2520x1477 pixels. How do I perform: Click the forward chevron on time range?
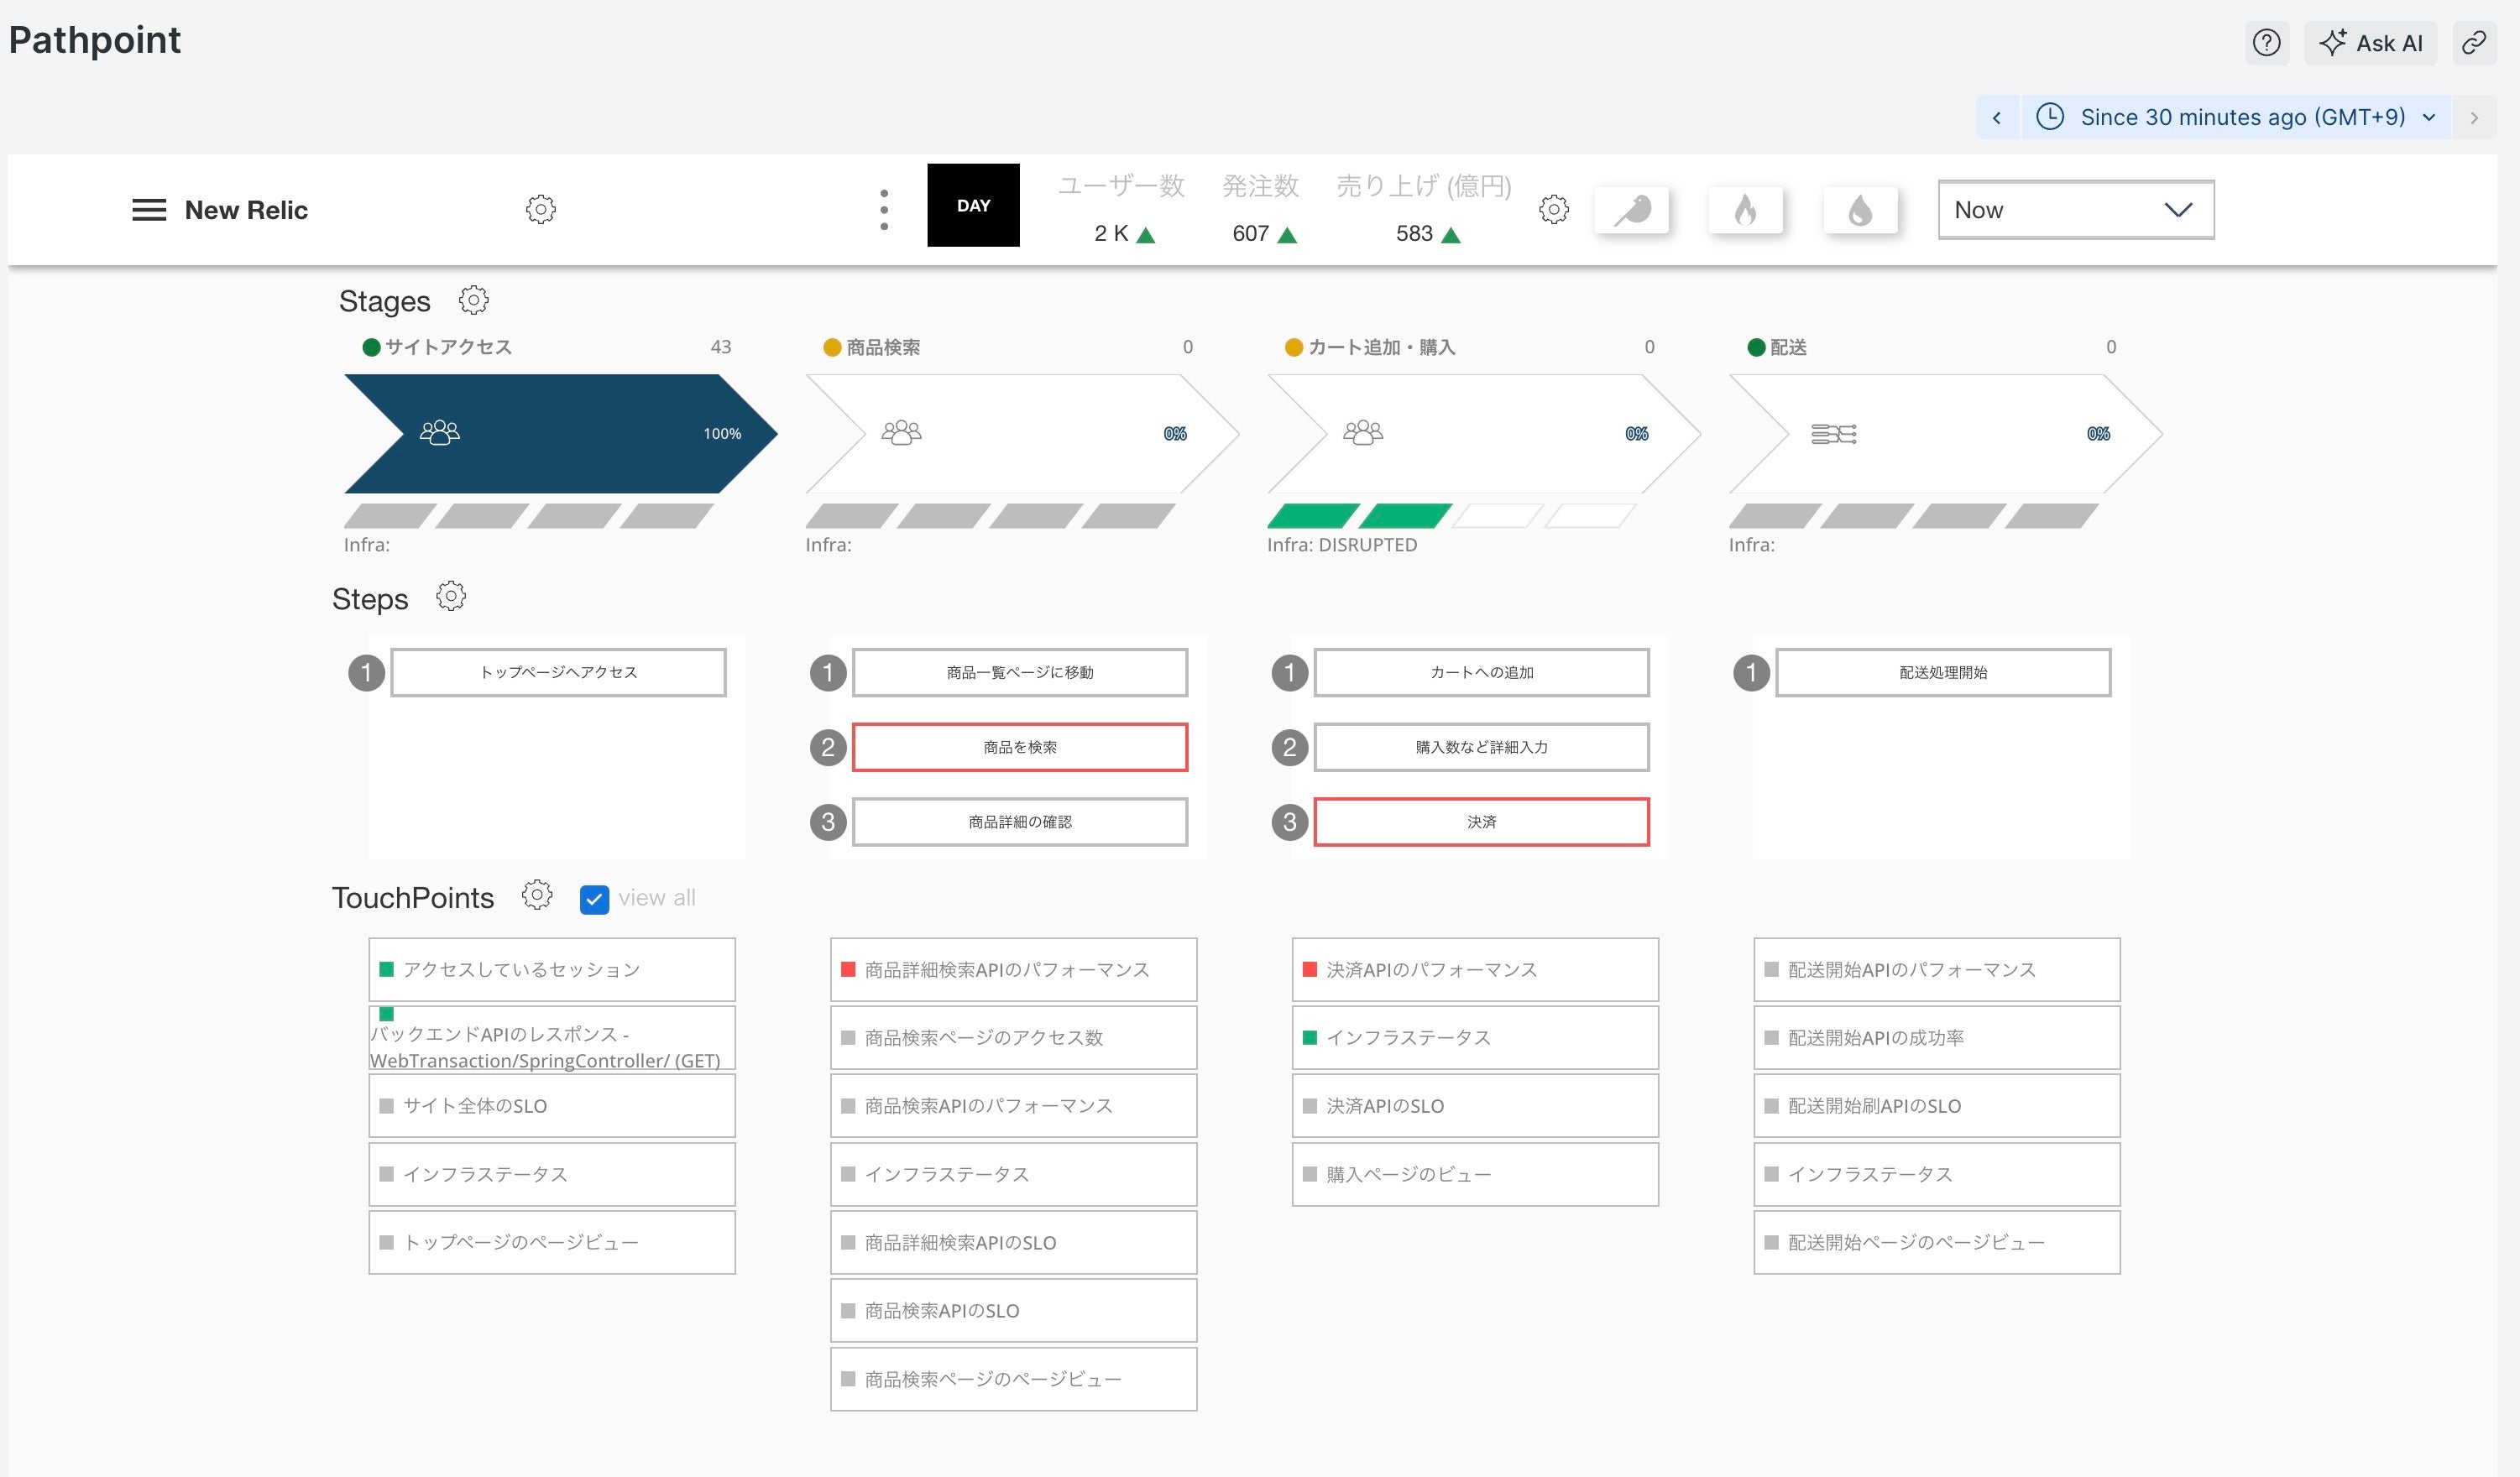tap(2478, 117)
